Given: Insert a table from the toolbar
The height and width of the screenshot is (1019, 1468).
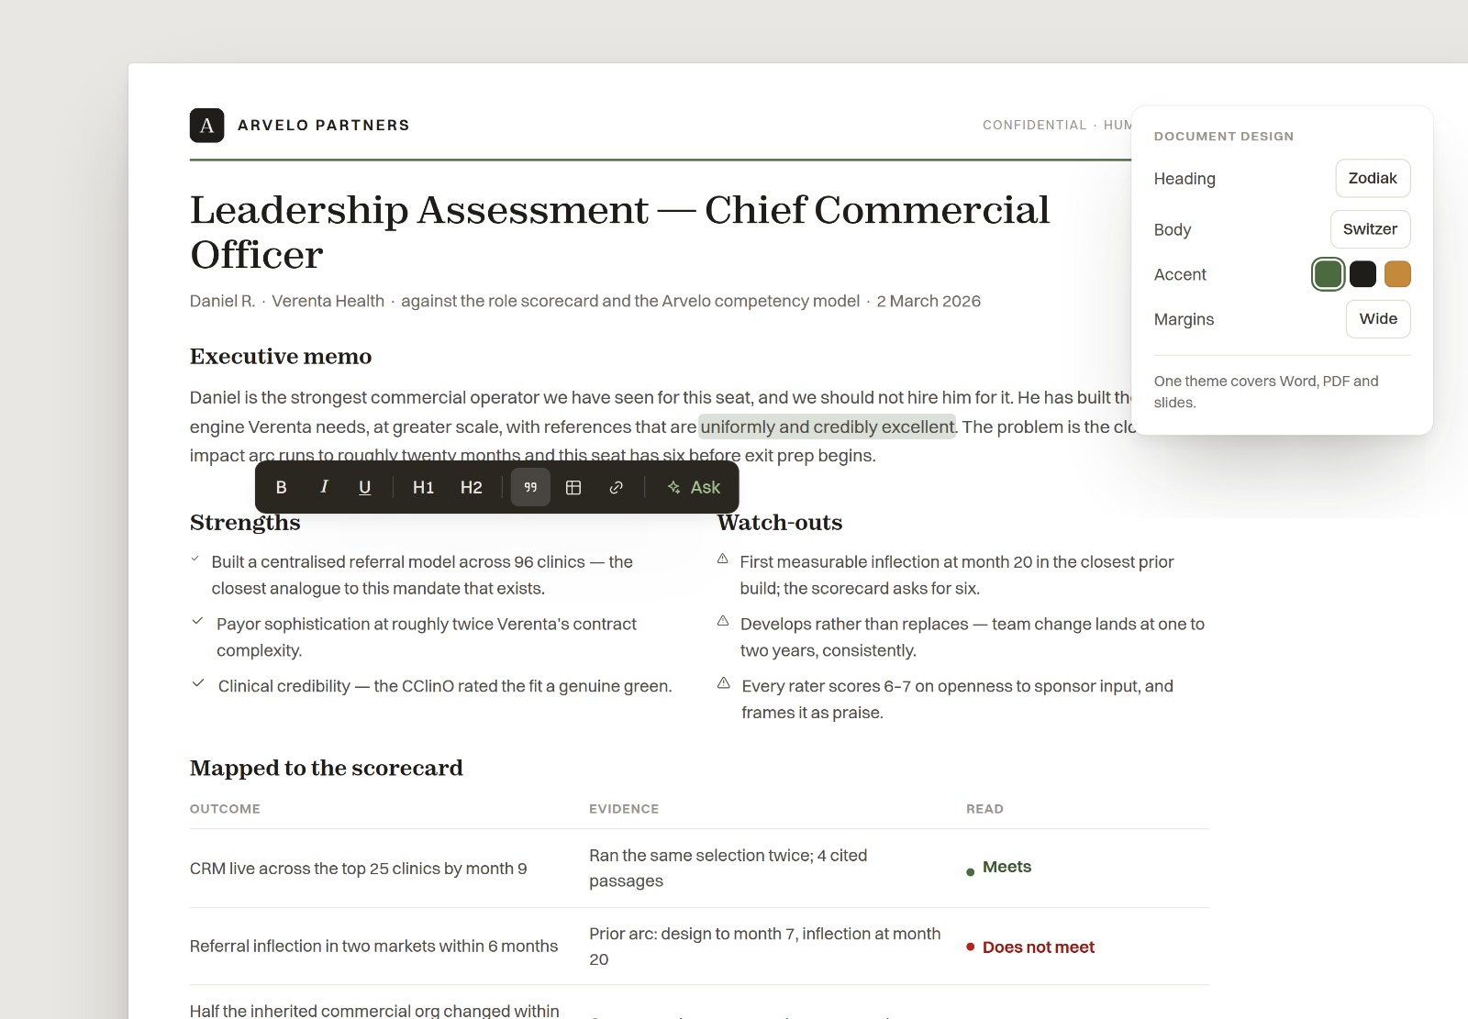Looking at the screenshot, I should pos(573,487).
